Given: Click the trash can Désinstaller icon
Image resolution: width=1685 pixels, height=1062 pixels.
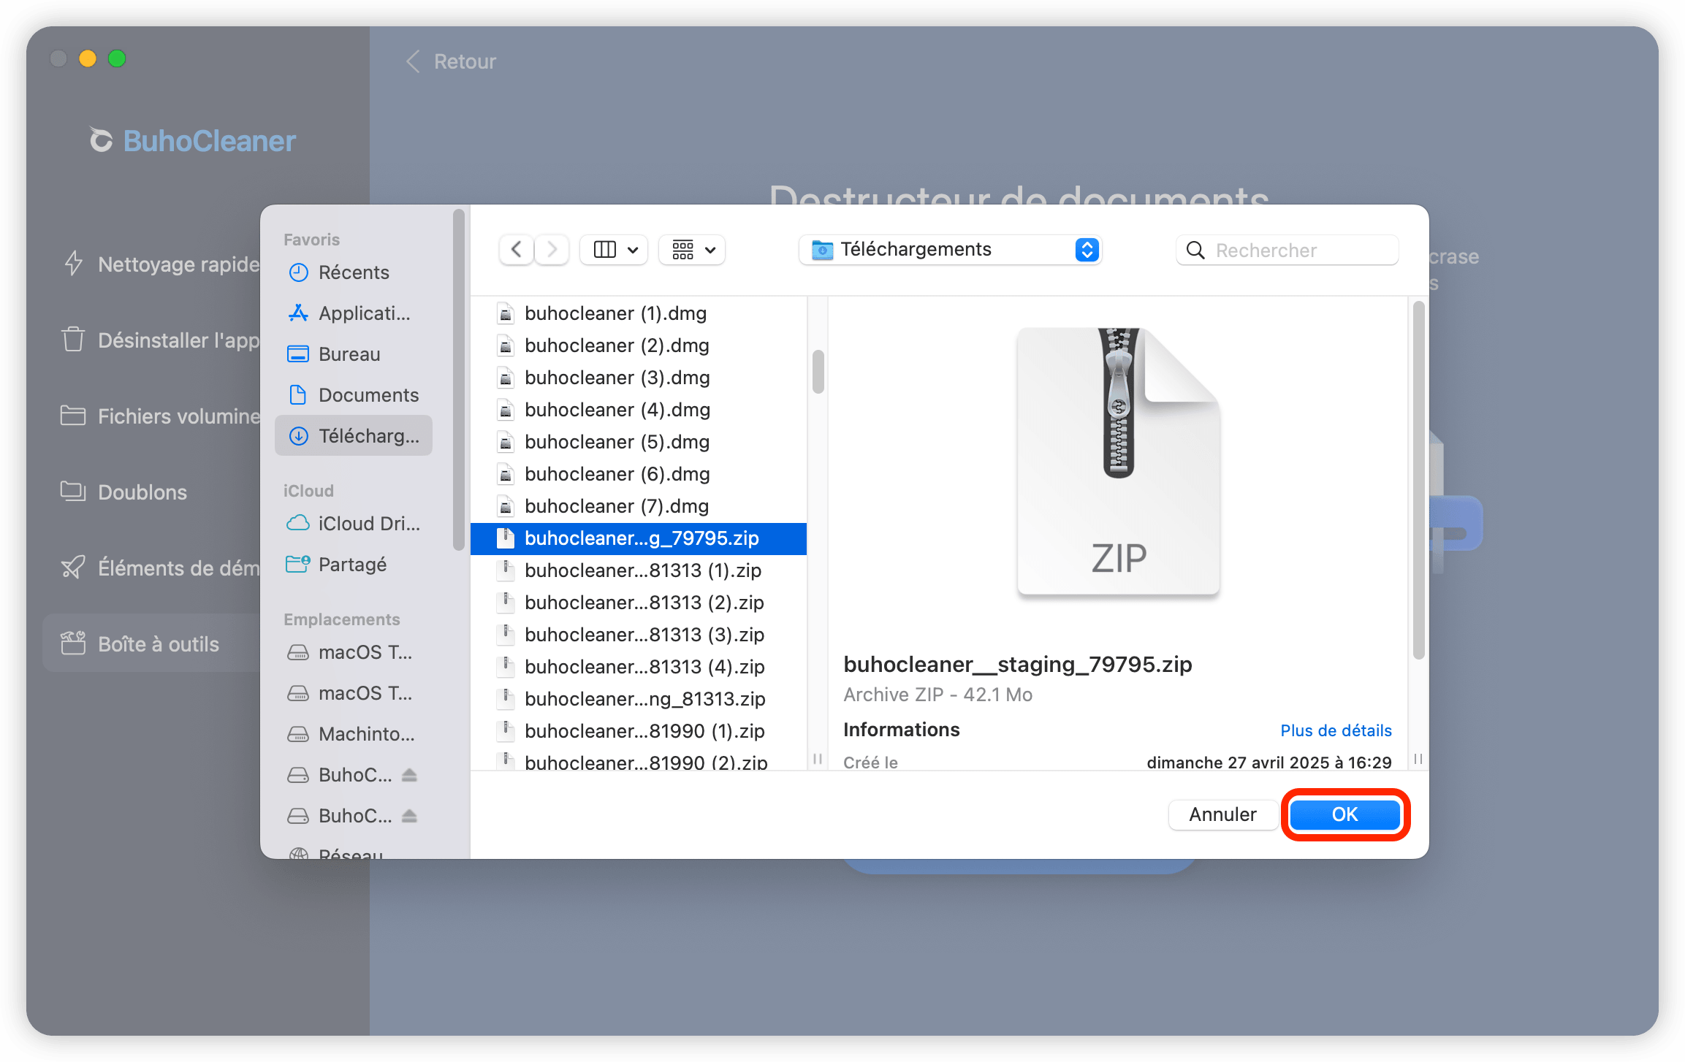Looking at the screenshot, I should tap(73, 340).
